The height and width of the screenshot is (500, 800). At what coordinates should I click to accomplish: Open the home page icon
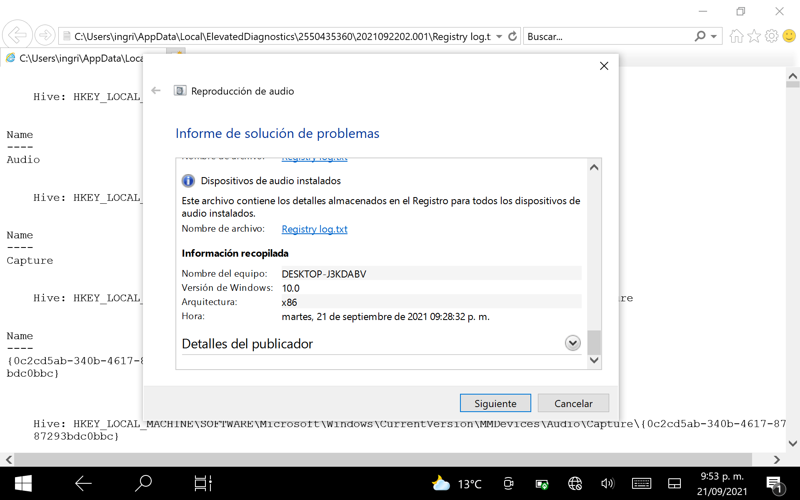[x=736, y=36]
